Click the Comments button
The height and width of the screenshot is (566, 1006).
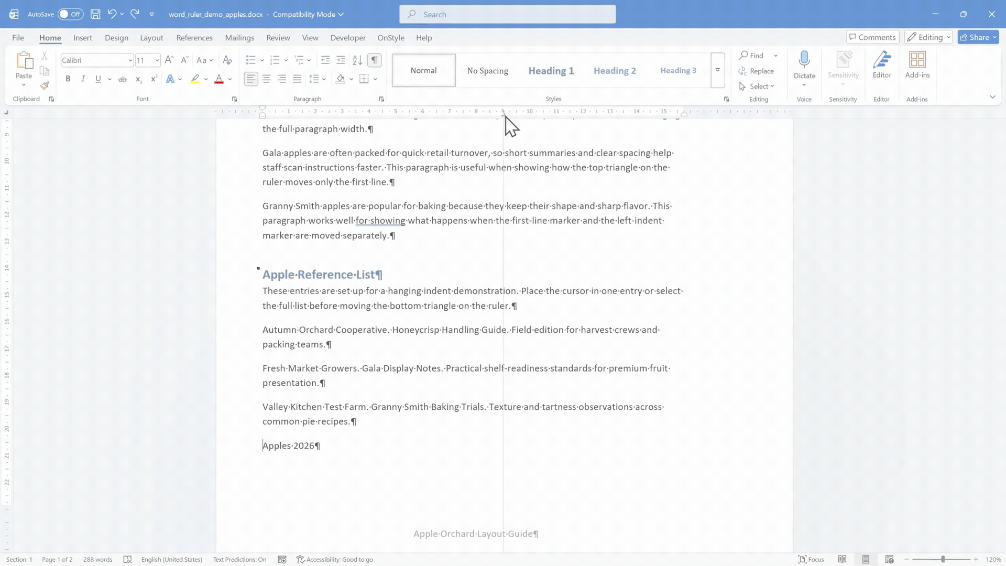pyautogui.click(x=873, y=37)
